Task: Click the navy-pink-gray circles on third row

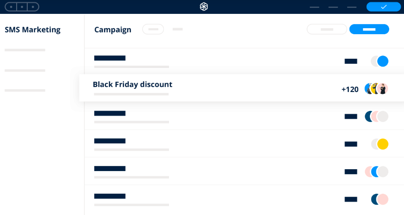Action: tap(376, 117)
